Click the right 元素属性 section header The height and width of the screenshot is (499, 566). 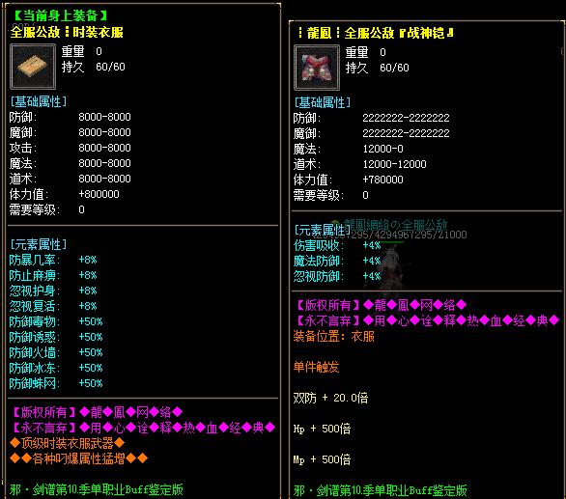321,230
